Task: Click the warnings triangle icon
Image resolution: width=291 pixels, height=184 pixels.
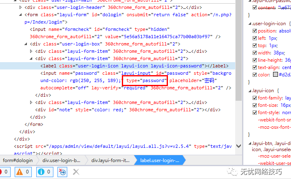Action: [20, 172]
